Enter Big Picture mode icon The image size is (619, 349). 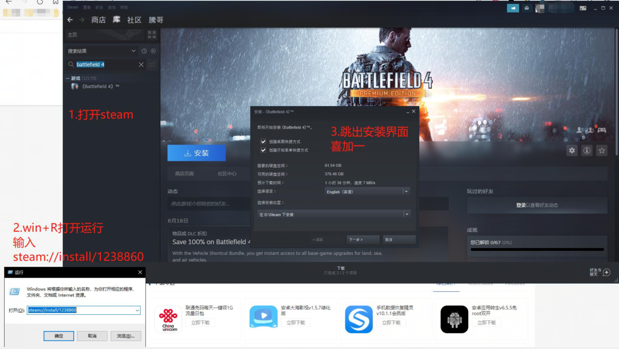pyautogui.click(x=583, y=8)
